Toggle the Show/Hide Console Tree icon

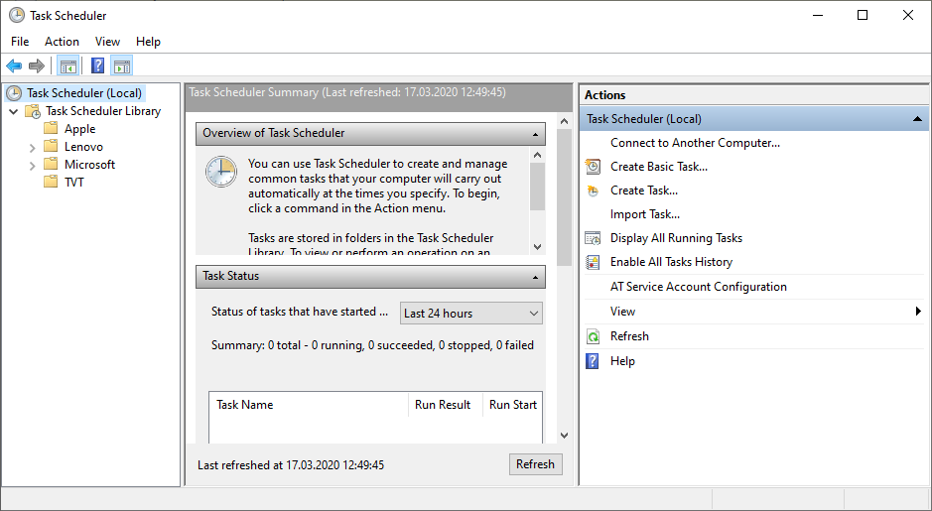[x=67, y=66]
